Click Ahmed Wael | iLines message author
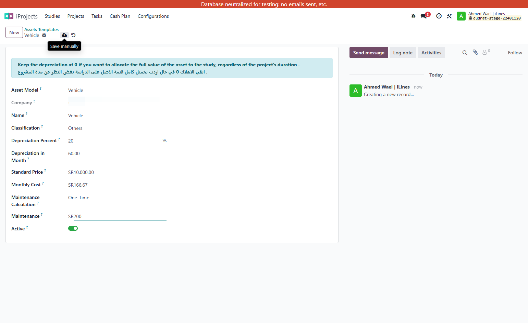The height and width of the screenshot is (323, 528). (x=386, y=87)
